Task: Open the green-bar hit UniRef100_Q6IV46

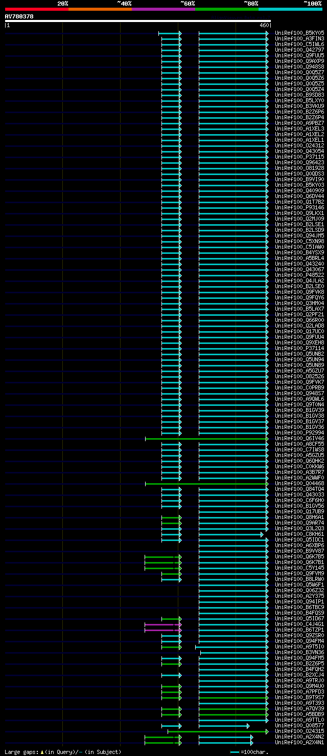Action: (299, 438)
